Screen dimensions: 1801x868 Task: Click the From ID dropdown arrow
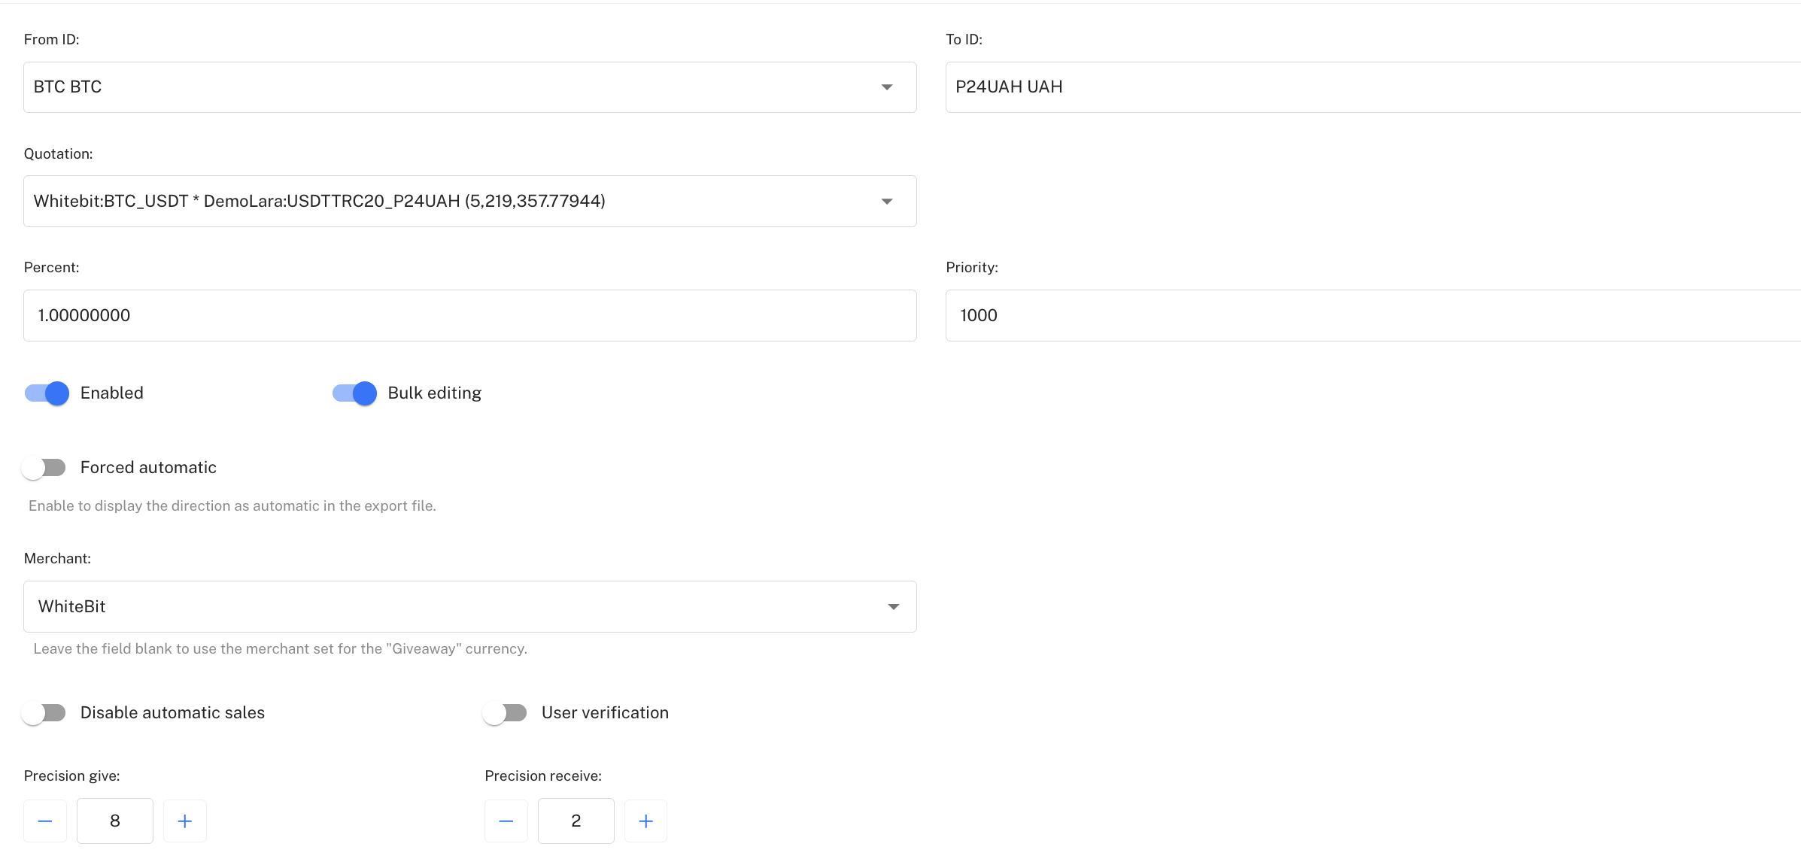tap(887, 87)
